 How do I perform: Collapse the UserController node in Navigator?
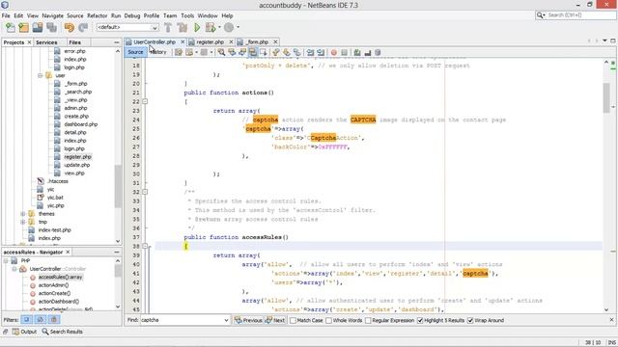point(14,269)
